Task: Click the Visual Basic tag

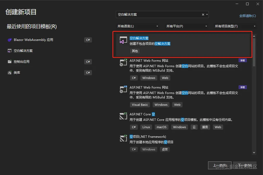Action: coord(140,105)
